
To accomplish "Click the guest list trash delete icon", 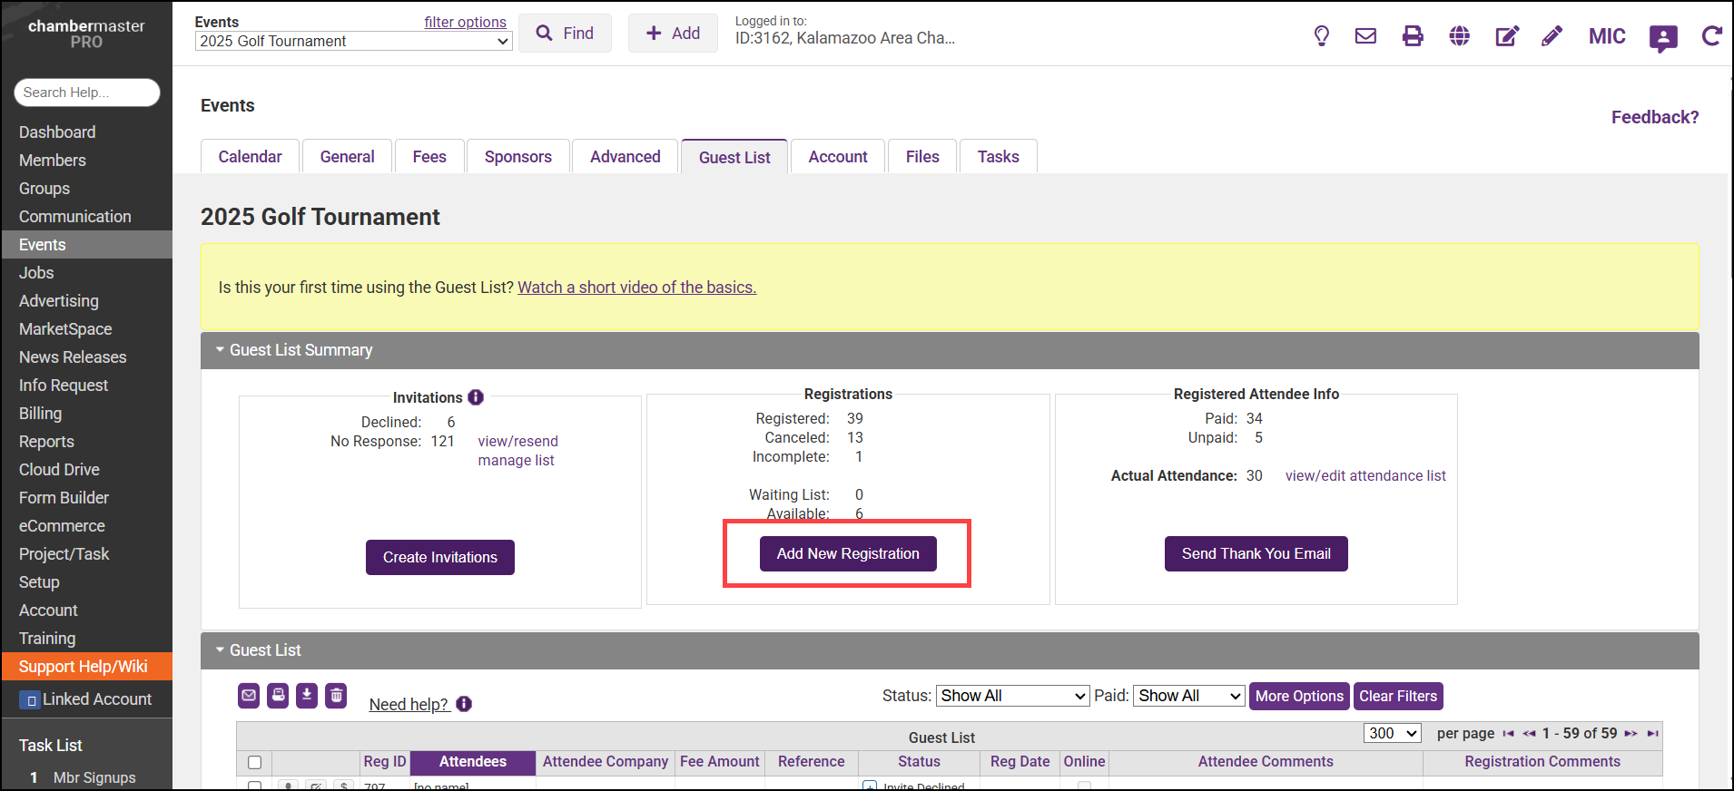I will (x=336, y=696).
